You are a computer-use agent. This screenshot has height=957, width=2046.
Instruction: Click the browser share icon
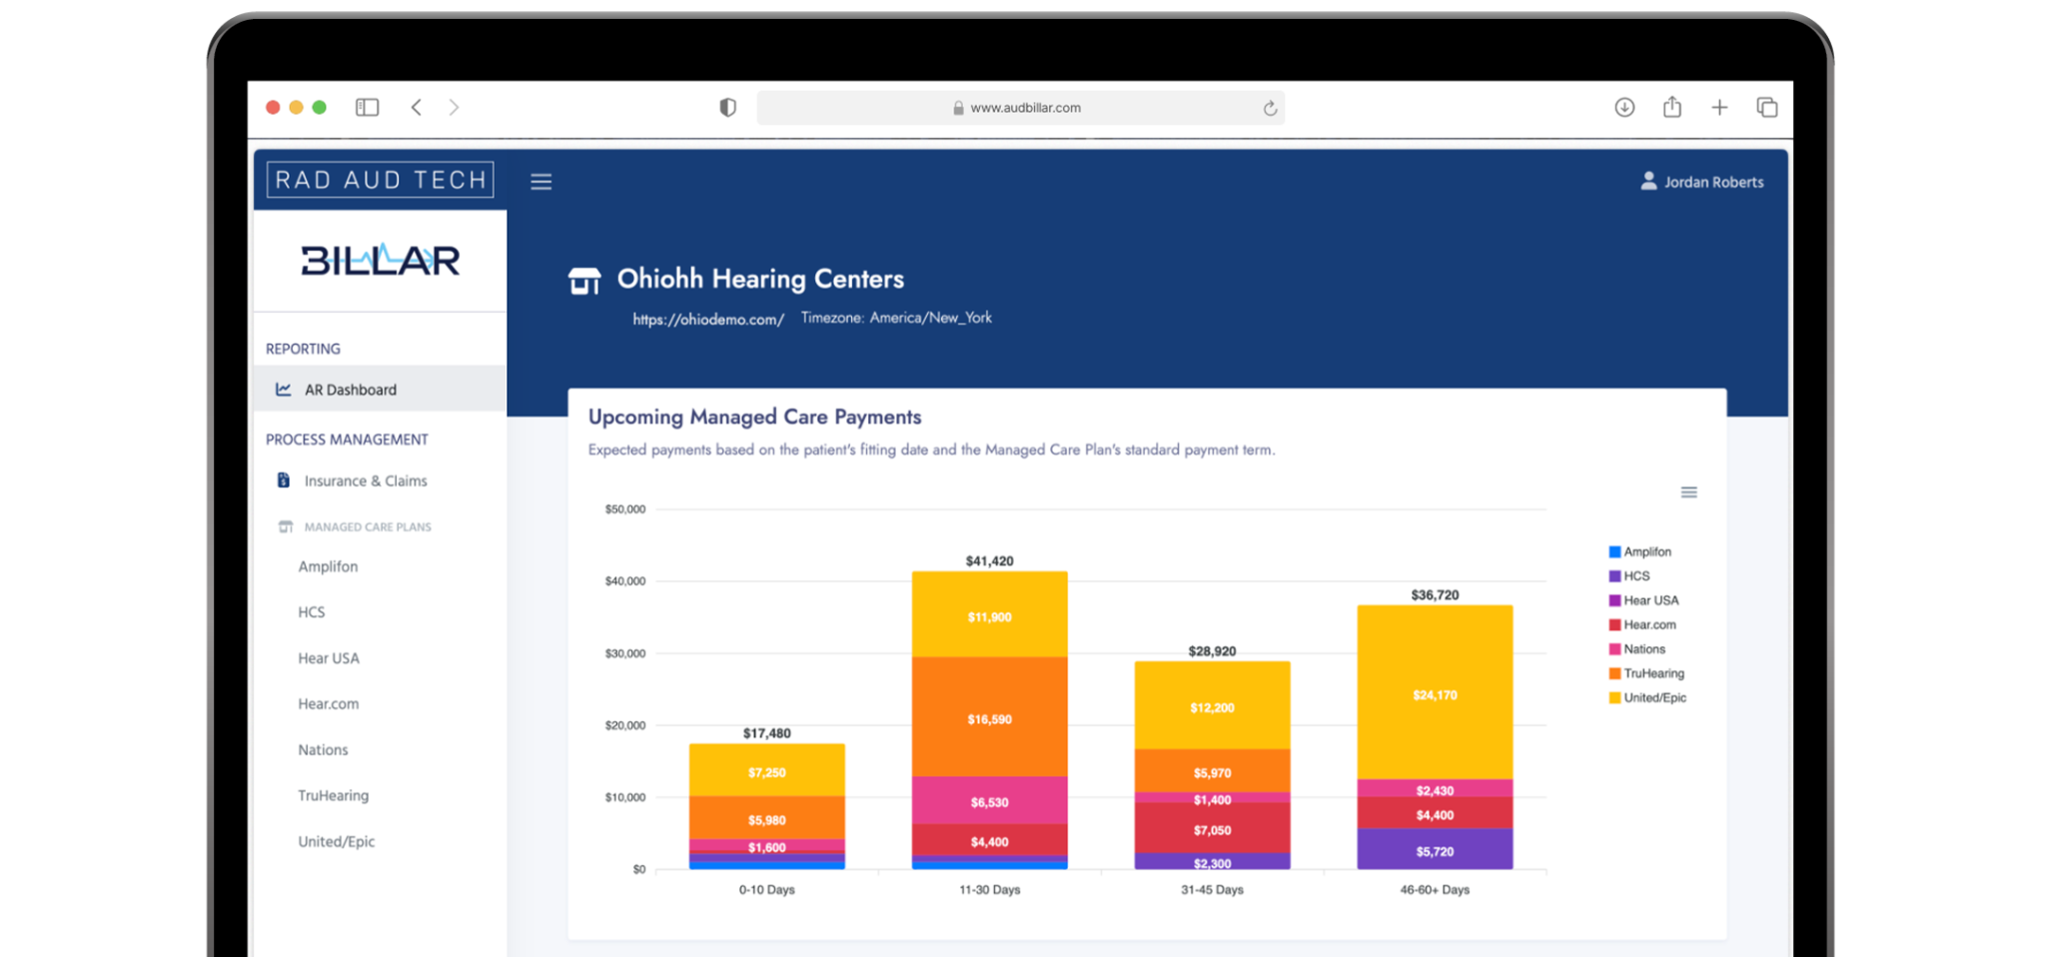tap(1672, 108)
